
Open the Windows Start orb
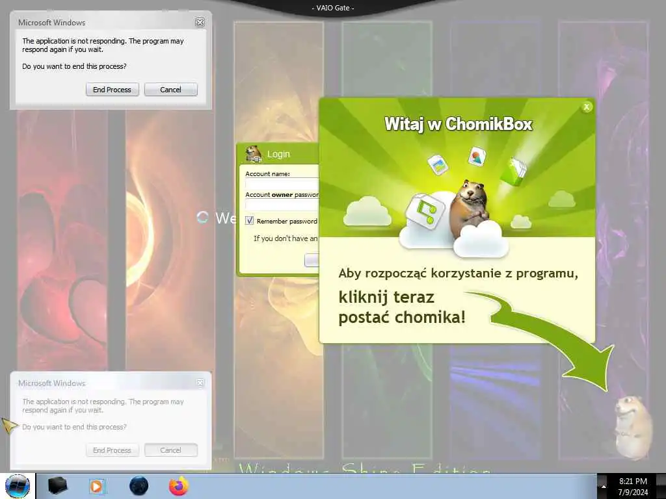[18, 486]
